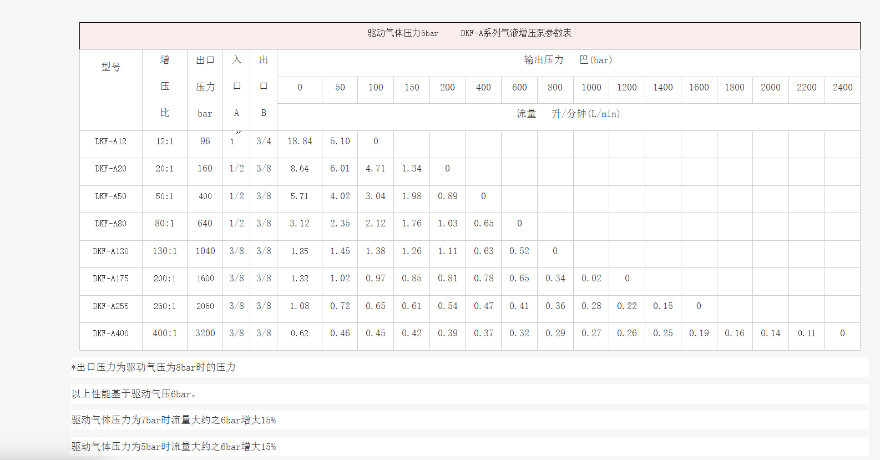The image size is (880, 460).
Task: Select the 260:1 ratio cell
Action: tap(165, 306)
